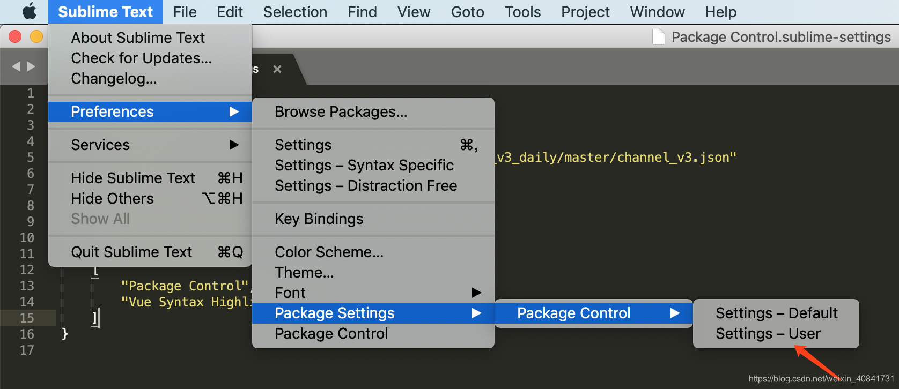Open the Selection menu
The image size is (899, 389).
[x=295, y=12]
